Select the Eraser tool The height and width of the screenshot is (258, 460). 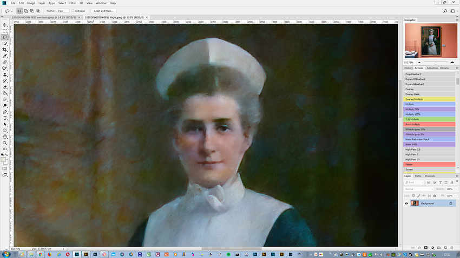(x=5, y=87)
